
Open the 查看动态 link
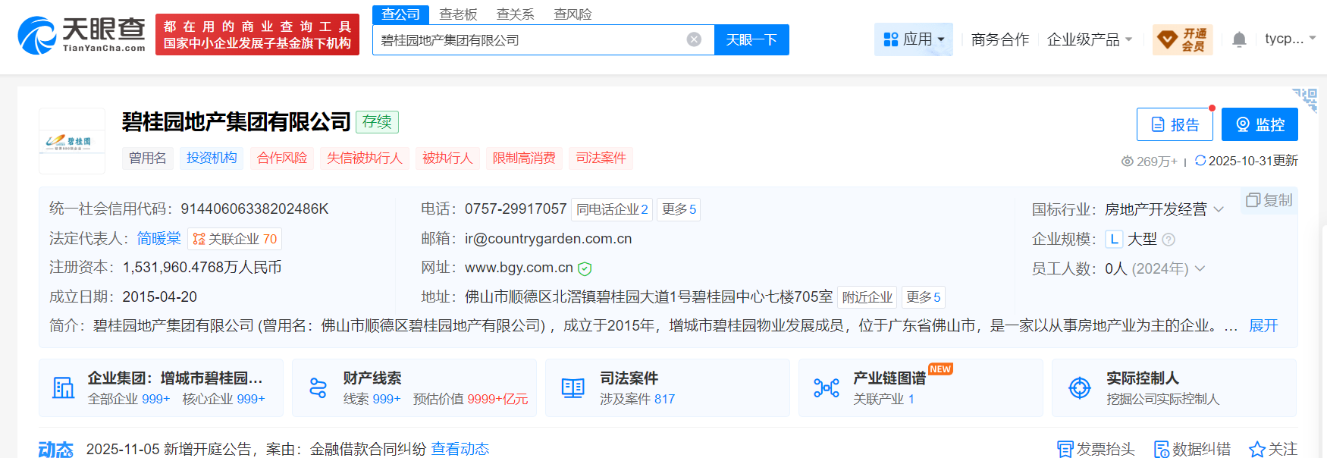point(460,449)
